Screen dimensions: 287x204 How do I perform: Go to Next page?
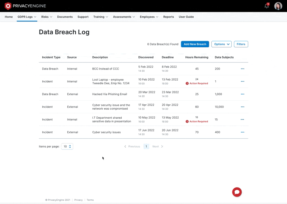point(157,146)
